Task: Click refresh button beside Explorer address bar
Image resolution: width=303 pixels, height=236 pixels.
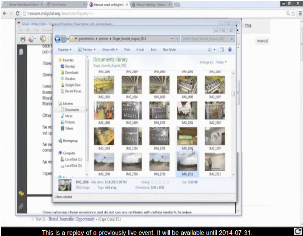Action: [177, 39]
